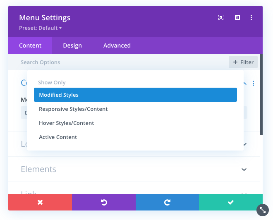Screen dimensions: 273x220
Task: Open the section three-dot options icon
Action: 253,84
